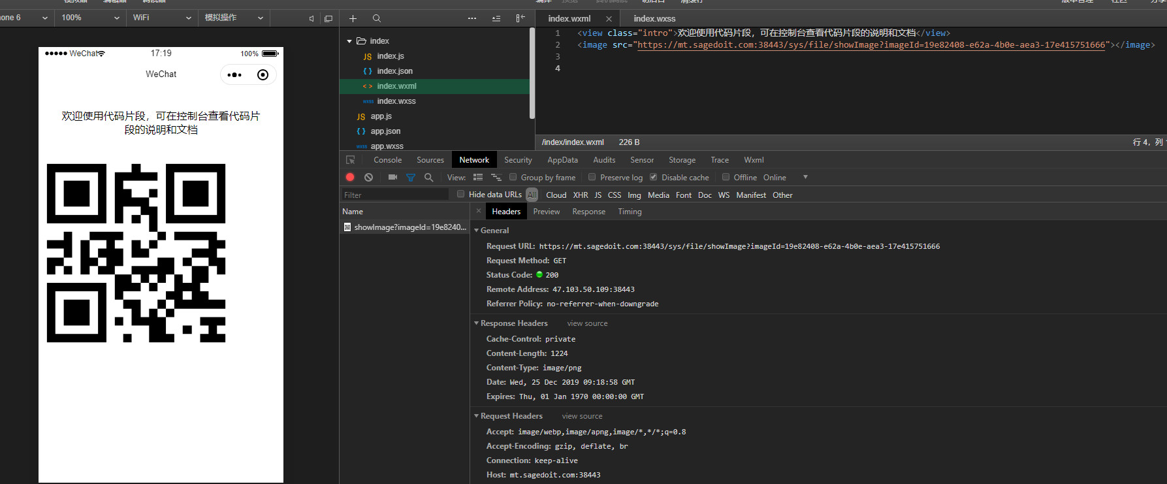Filter requests by Img

pos(634,195)
